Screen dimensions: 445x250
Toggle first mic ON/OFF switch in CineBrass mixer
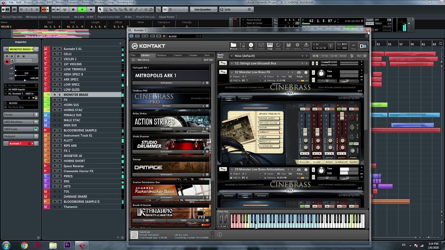point(305,109)
